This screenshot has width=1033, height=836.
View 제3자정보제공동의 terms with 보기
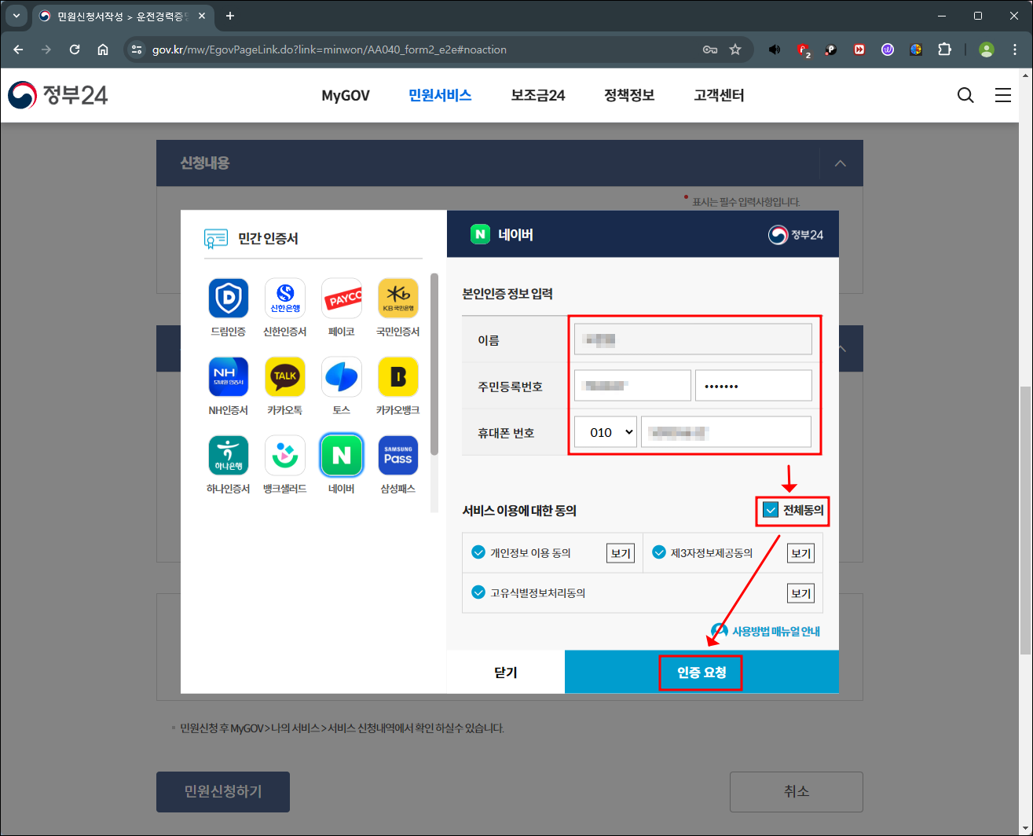pyautogui.click(x=800, y=553)
